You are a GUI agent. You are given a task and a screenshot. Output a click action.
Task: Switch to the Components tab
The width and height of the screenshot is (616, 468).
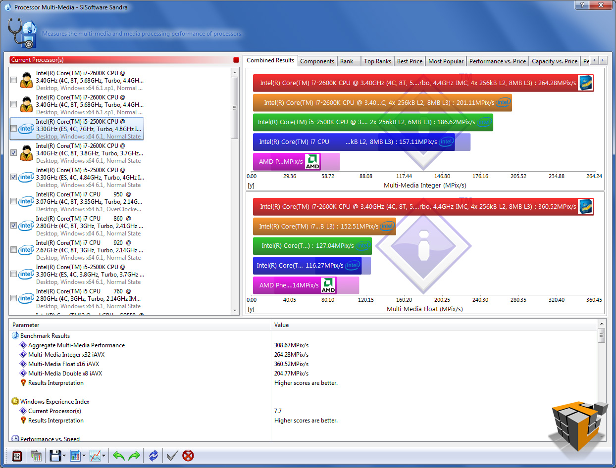(x=317, y=61)
